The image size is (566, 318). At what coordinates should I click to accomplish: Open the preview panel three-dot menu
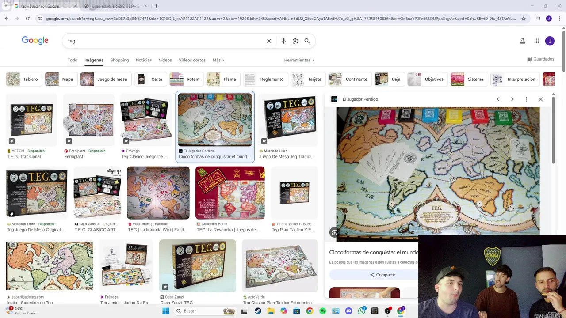point(526,99)
